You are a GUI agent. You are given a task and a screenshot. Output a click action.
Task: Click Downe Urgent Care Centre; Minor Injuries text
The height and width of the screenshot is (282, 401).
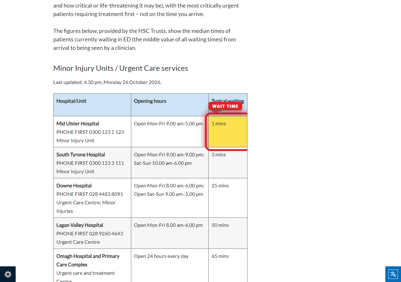pyautogui.click(x=86, y=207)
